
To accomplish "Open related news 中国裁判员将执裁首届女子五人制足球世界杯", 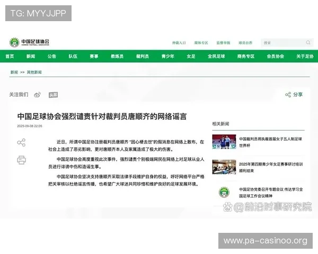I will pyautogui.click(x=270, y=142).
